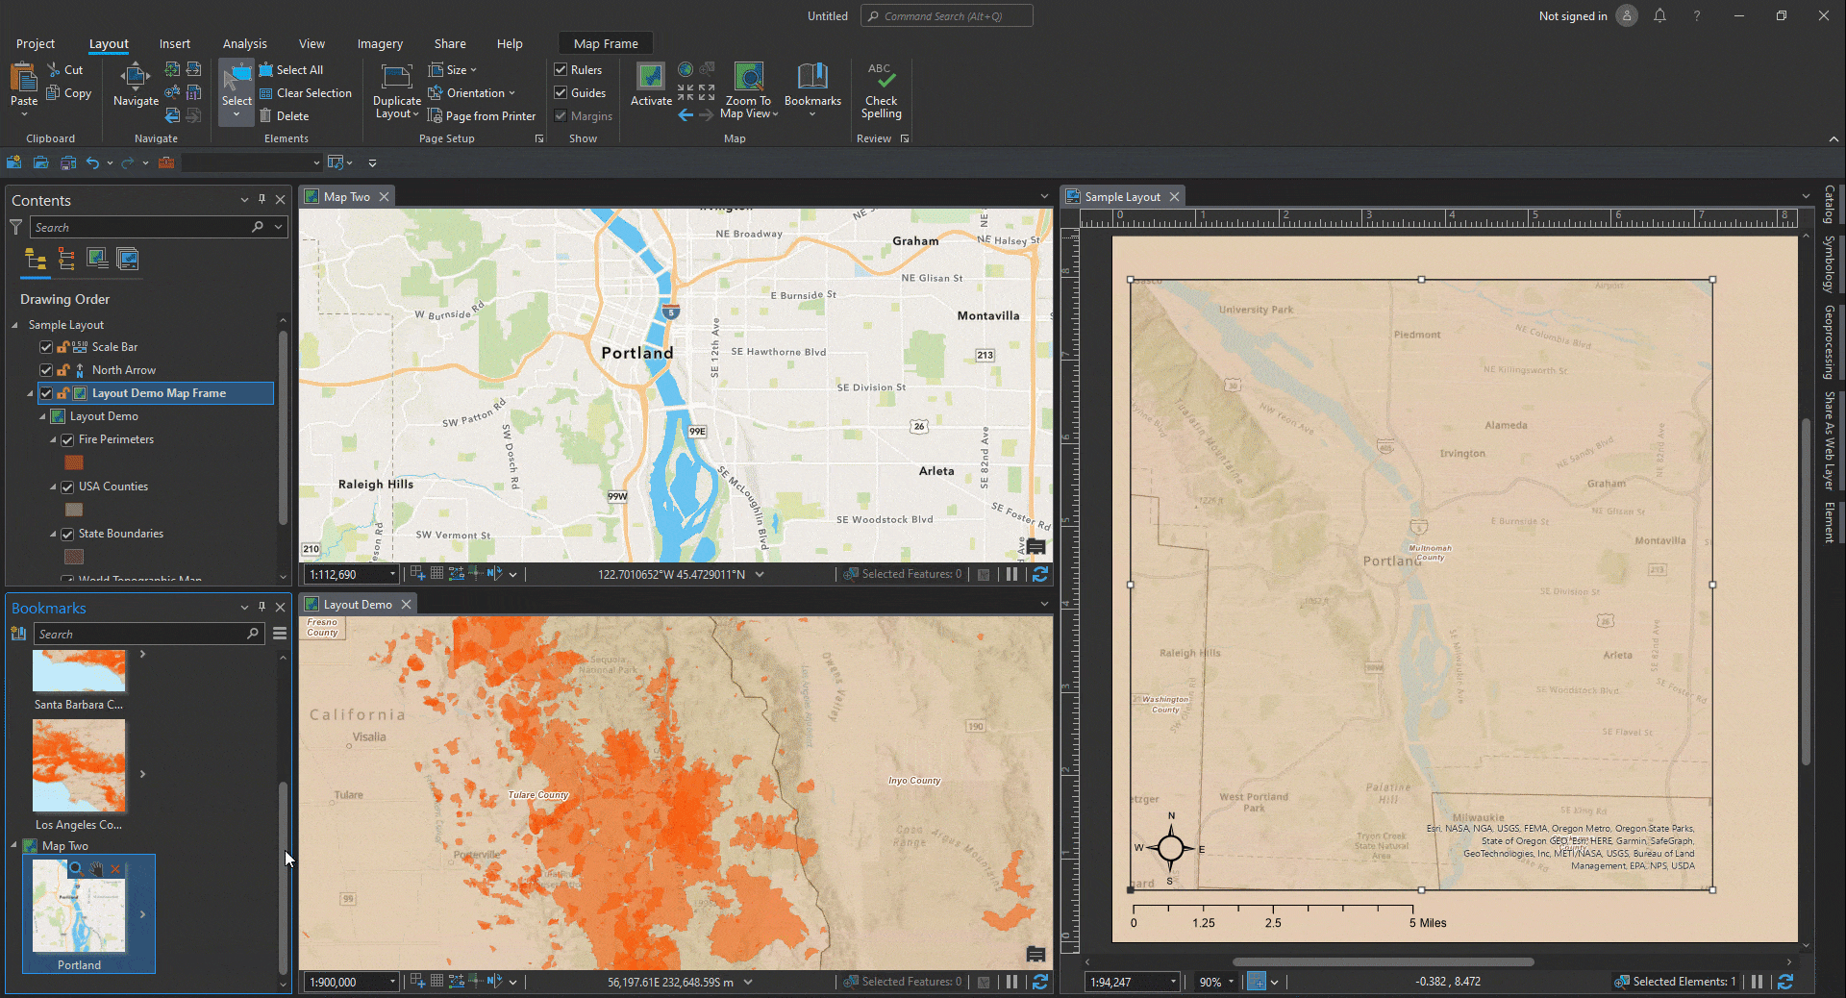Collapse the Map Two bookmarks group
Image resolution: width=1846 pixels, height=998 pixels.
[13, 846]
